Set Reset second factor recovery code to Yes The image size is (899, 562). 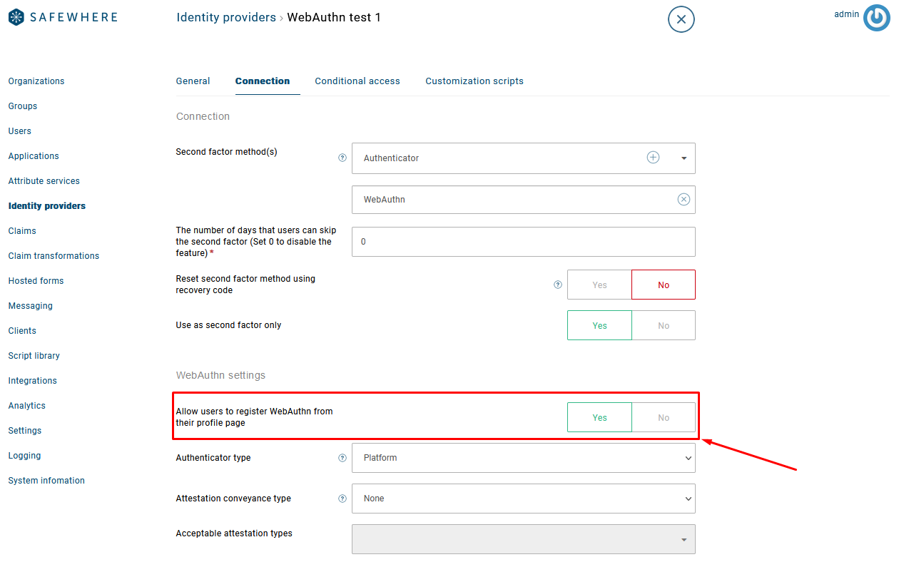click(x=599, y=285)
